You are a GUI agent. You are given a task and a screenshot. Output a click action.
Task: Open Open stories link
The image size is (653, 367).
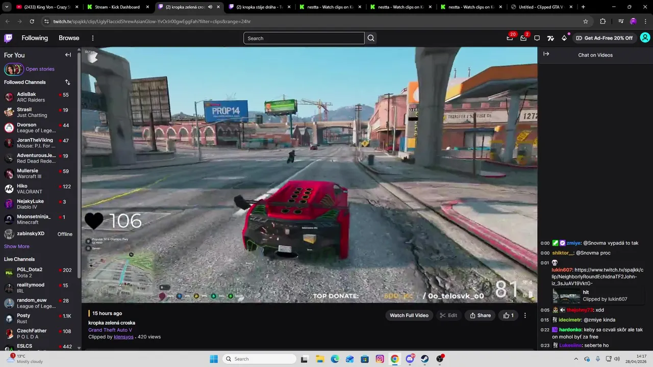click(40, 69)
